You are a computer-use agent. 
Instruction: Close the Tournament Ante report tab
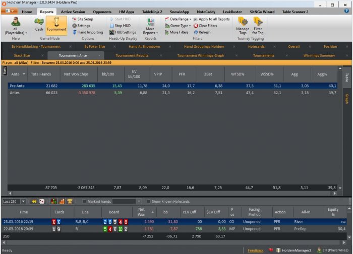point(99,55)
